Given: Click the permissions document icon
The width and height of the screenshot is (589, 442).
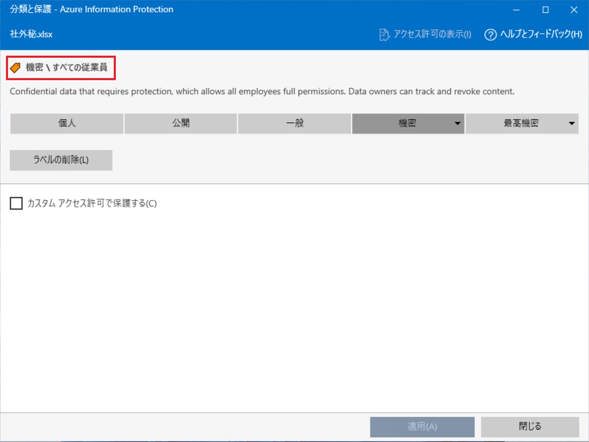Looking at the screenshot, I should [384, 35].
